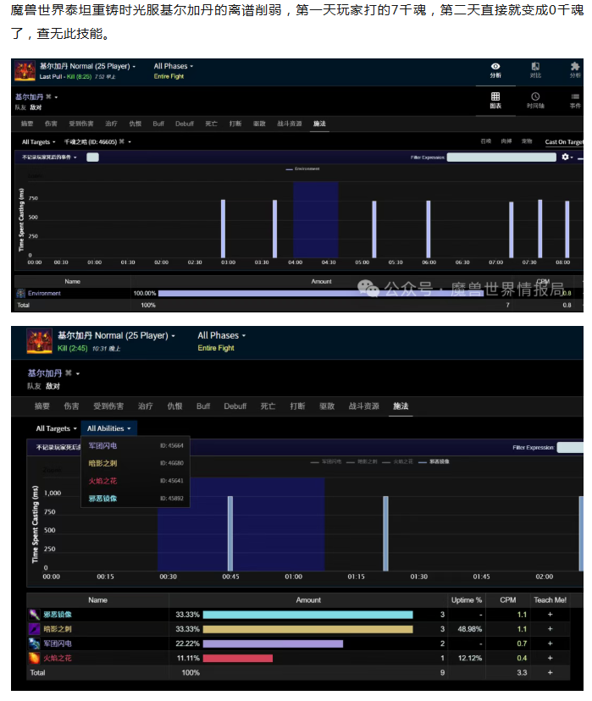This screenshot has width=592, height=701.
Task: Click the plus in the 邪恶镜像 row
Action: pos(550,615)
